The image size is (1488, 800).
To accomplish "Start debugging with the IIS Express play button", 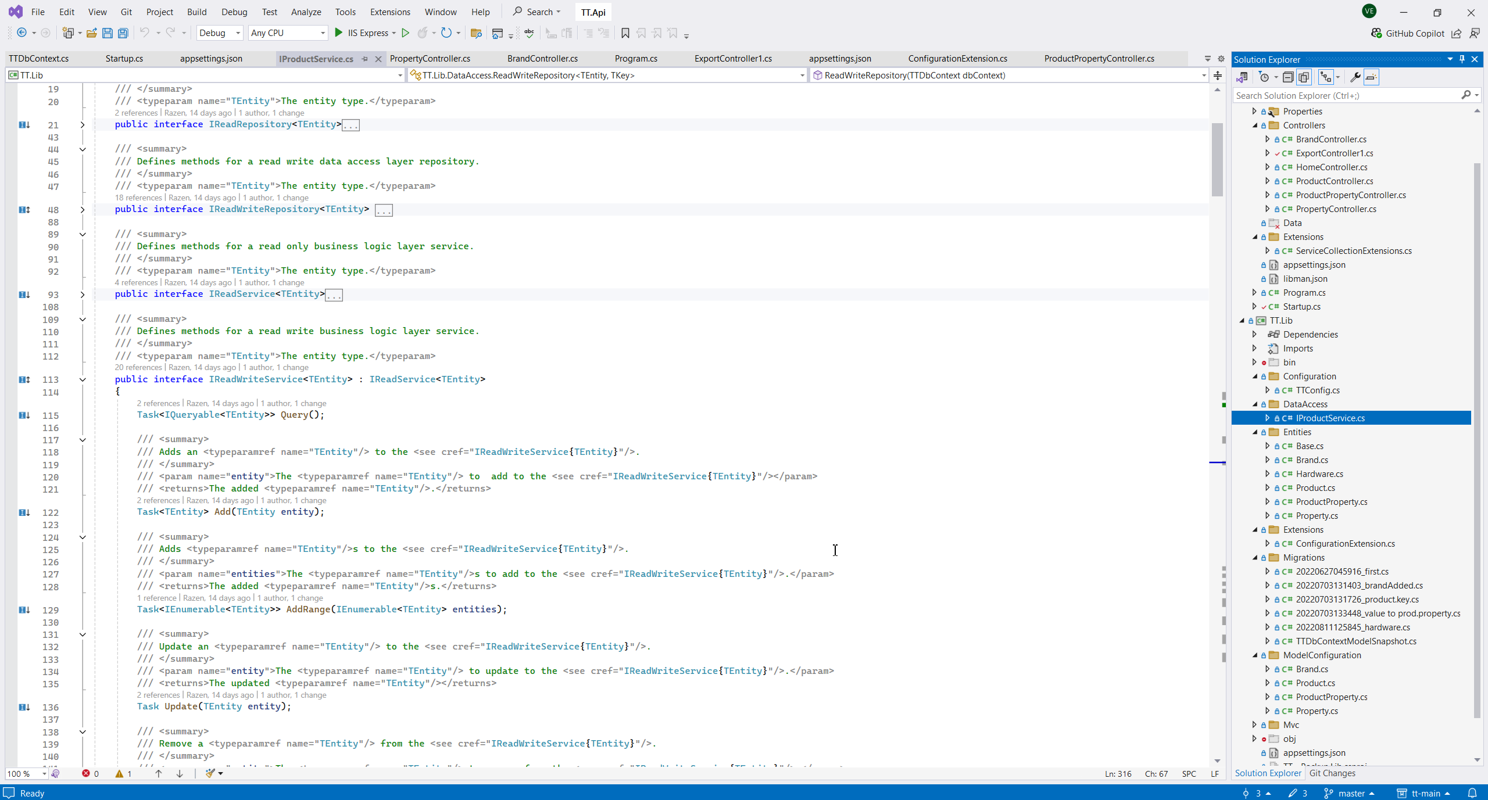I will [x=339, y=33].
